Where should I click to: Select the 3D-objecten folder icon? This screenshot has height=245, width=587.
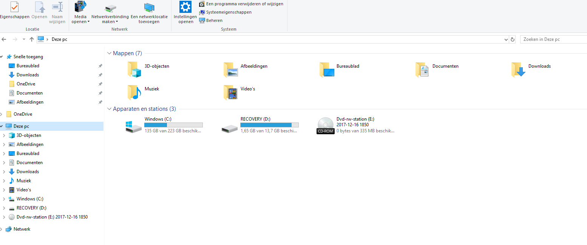[x=134, y=70]
